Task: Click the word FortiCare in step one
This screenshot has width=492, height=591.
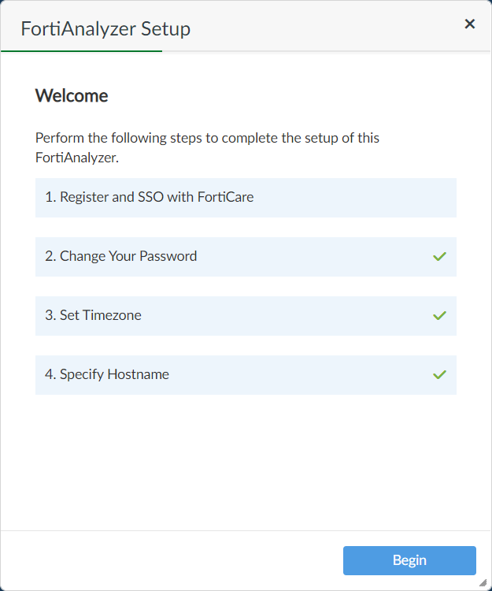Action: coord(228,197)
